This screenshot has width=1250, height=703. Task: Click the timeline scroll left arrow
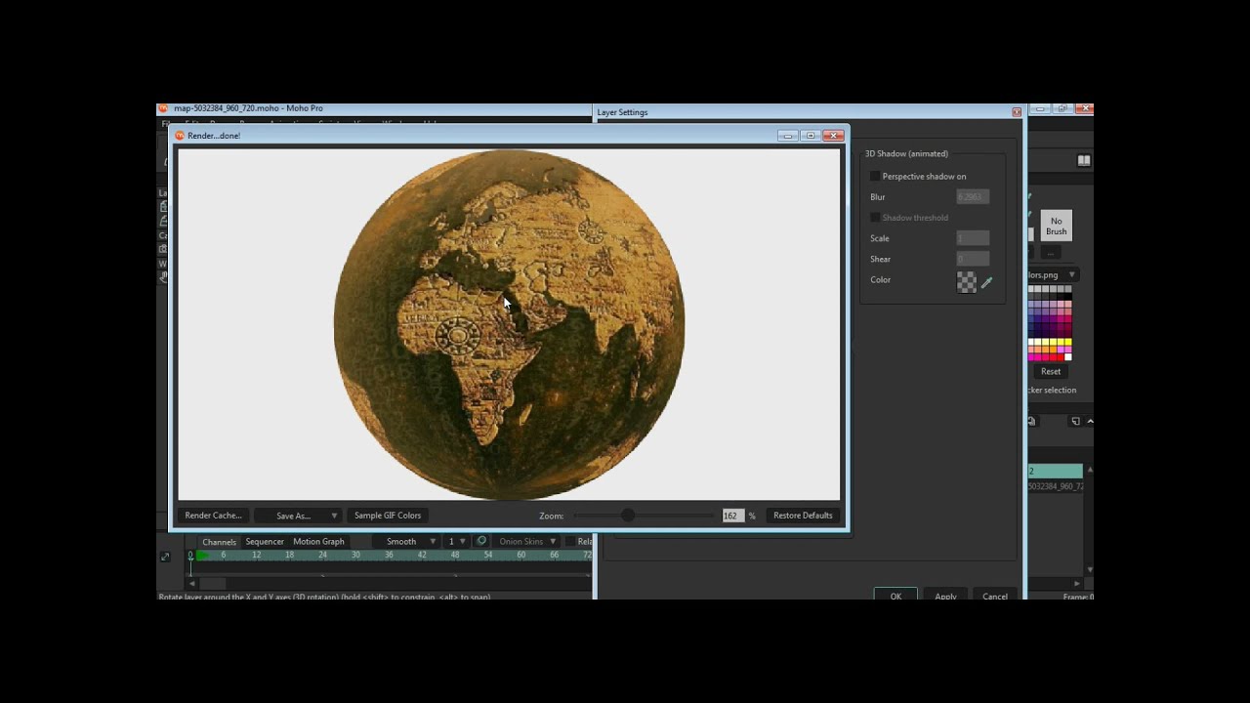point(191,583)
